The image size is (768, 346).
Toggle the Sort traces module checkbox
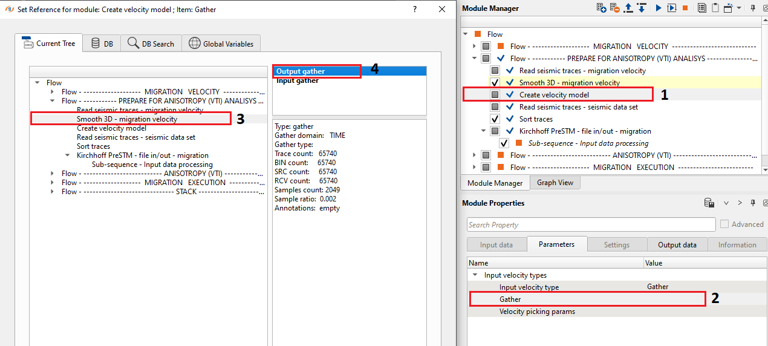tap(495, 119)
